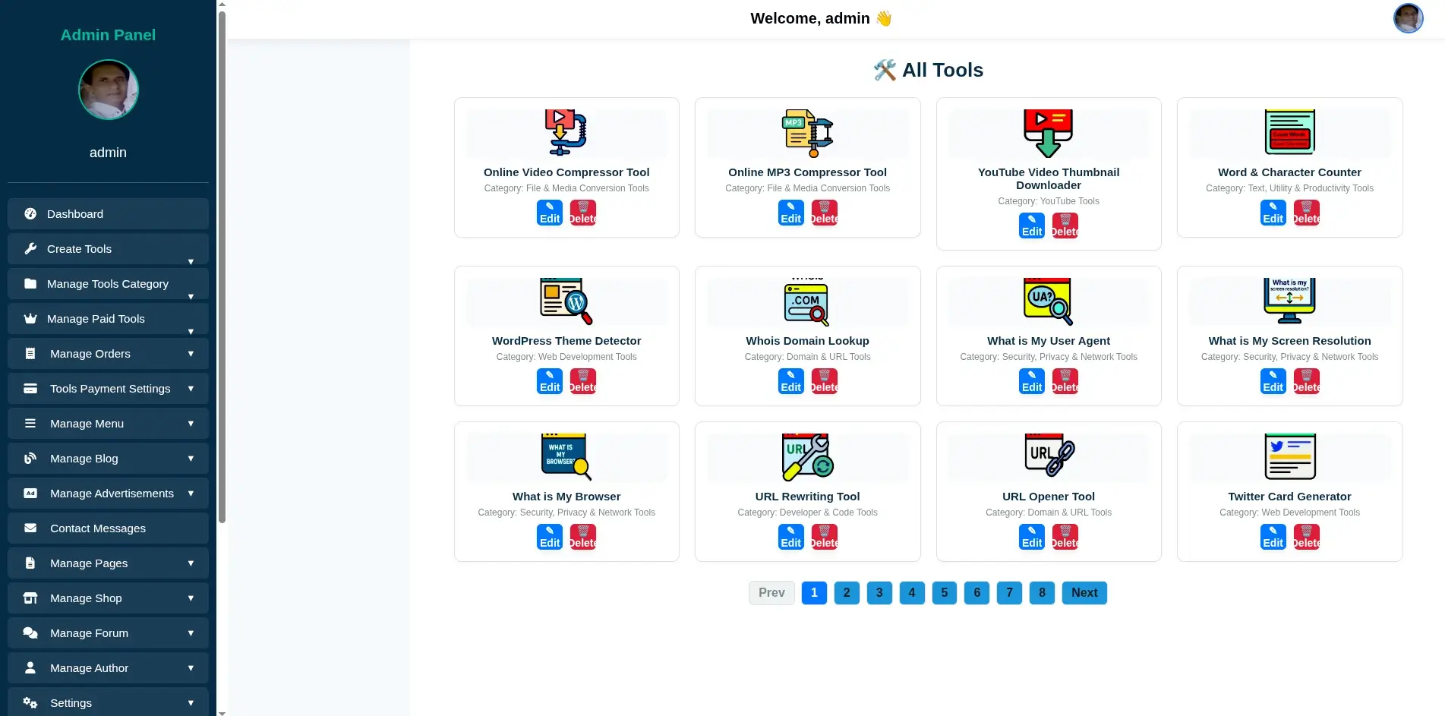The width and height of the screenshot is (1445, 716).
Task: Click the Whois Domain Lookup icon
Action: point(807,301)
